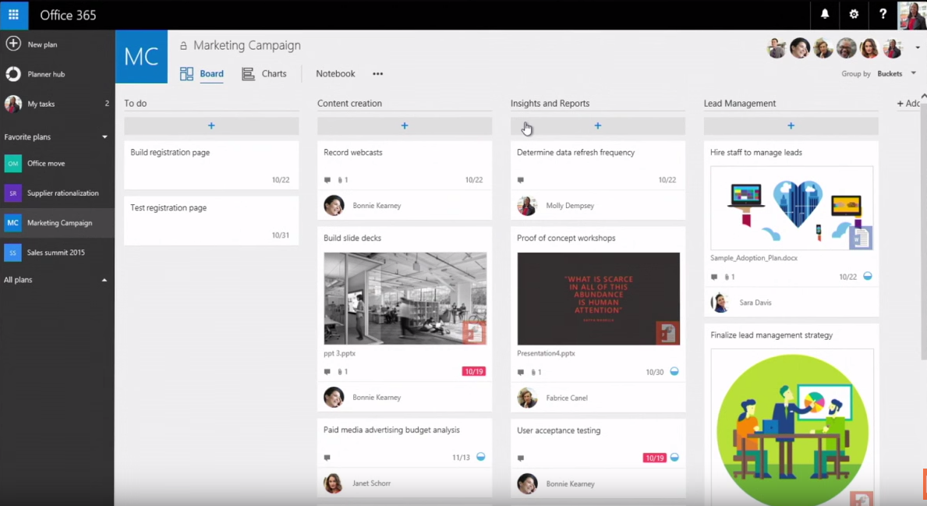
Task: Click the red 10/19 date on Build slide decks
Action: tap(473, 372)
